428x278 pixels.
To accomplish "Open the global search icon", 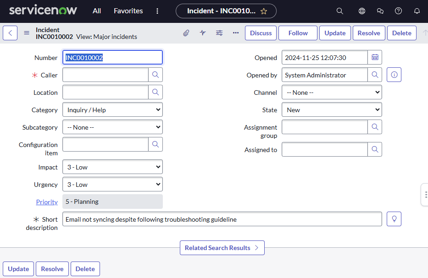I will 340,11.
